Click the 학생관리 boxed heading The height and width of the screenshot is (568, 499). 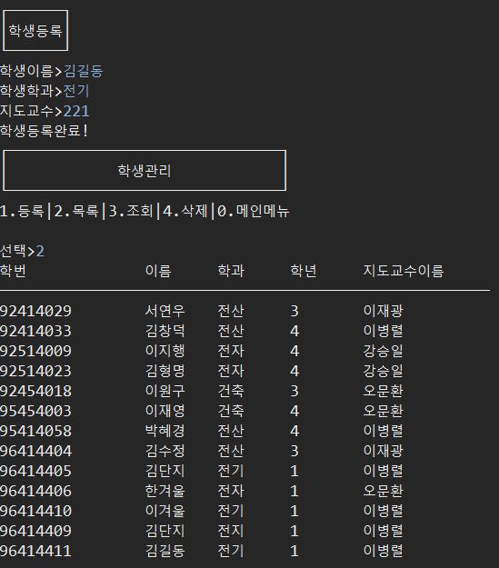coord(145,170)
